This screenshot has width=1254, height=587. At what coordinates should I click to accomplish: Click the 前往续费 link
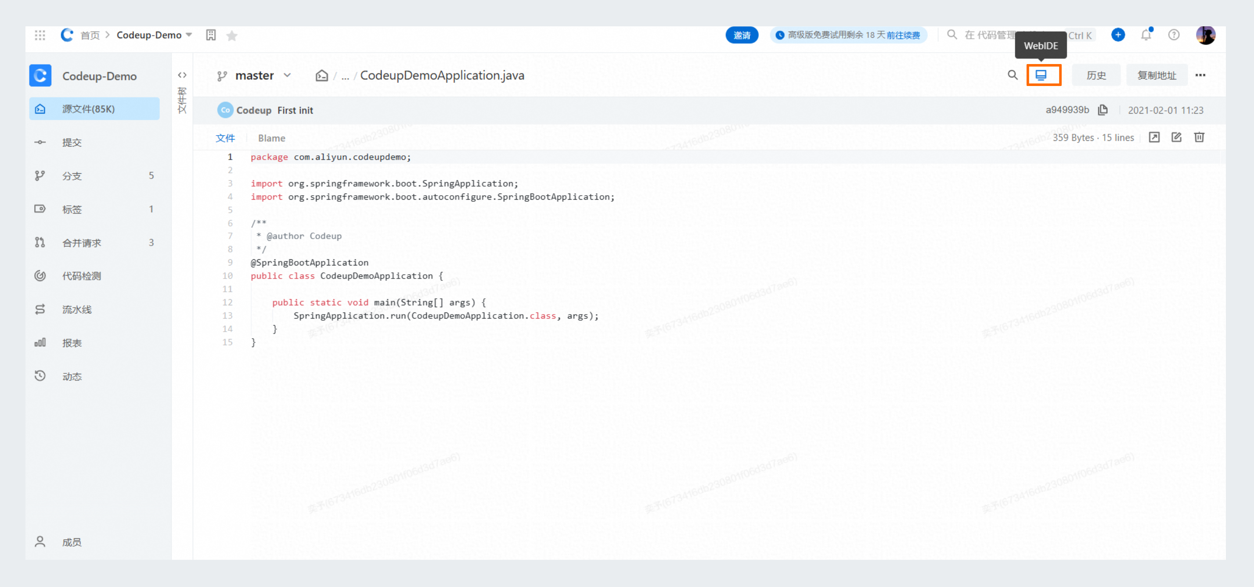click(903, 35)
